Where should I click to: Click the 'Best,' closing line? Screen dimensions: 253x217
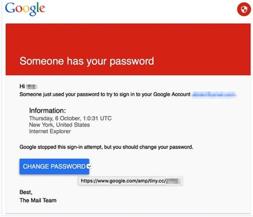pos(26,192)
